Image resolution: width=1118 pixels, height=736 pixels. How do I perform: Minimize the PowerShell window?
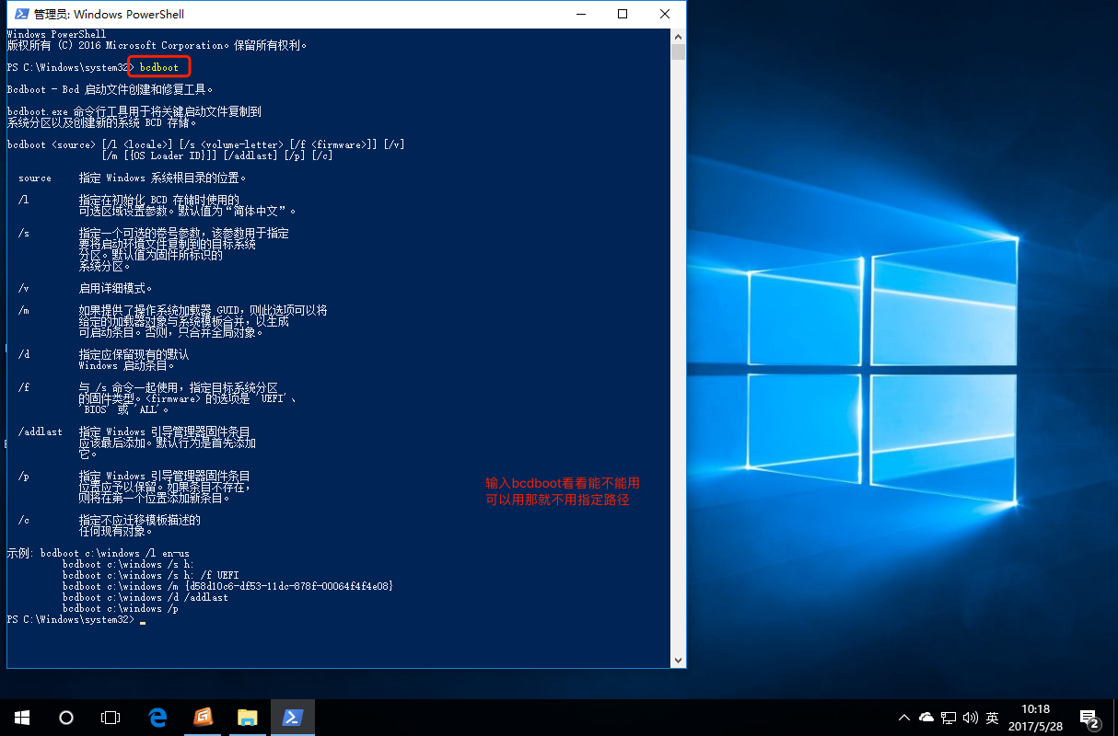(x=580, y=14)
